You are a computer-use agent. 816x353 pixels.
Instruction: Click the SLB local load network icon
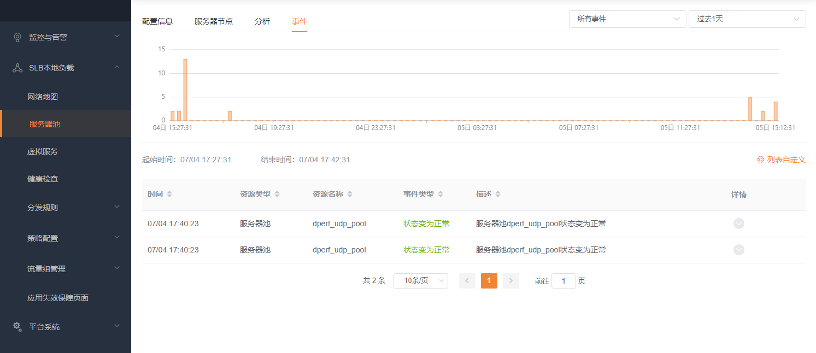point(17,68)
